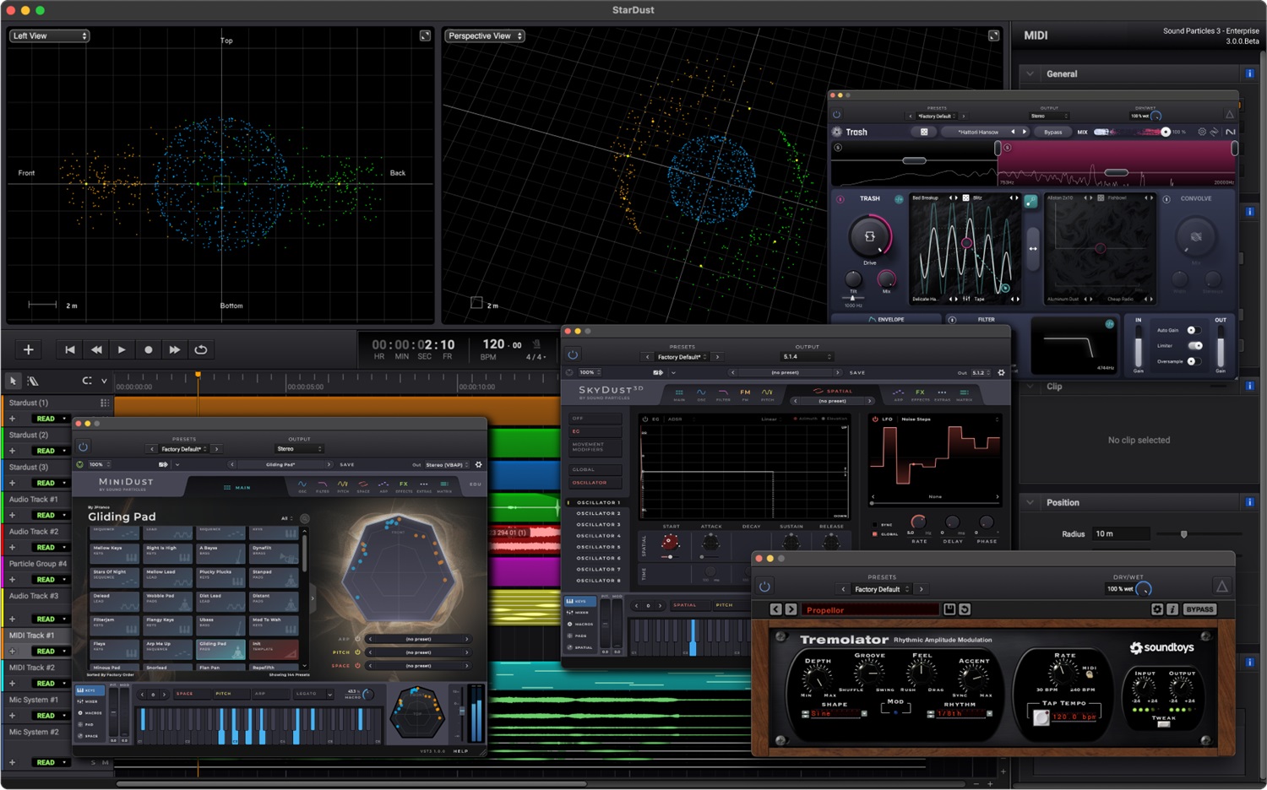This screenshot has height=790, width=1267.
Task: Click the BYPASS button in Tremolator
Action: pos(1199,609)
